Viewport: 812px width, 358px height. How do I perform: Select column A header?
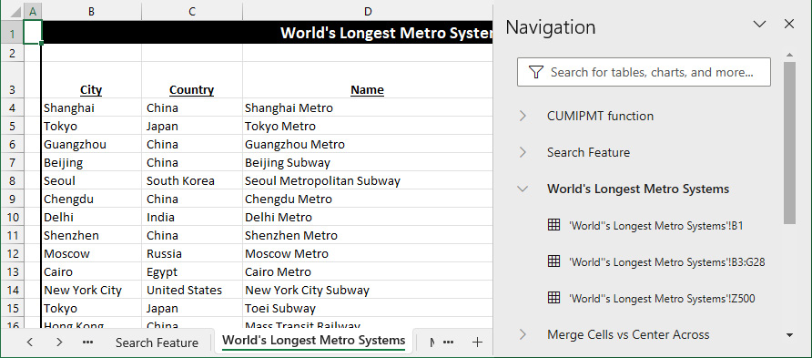click(x=33, y=12)
